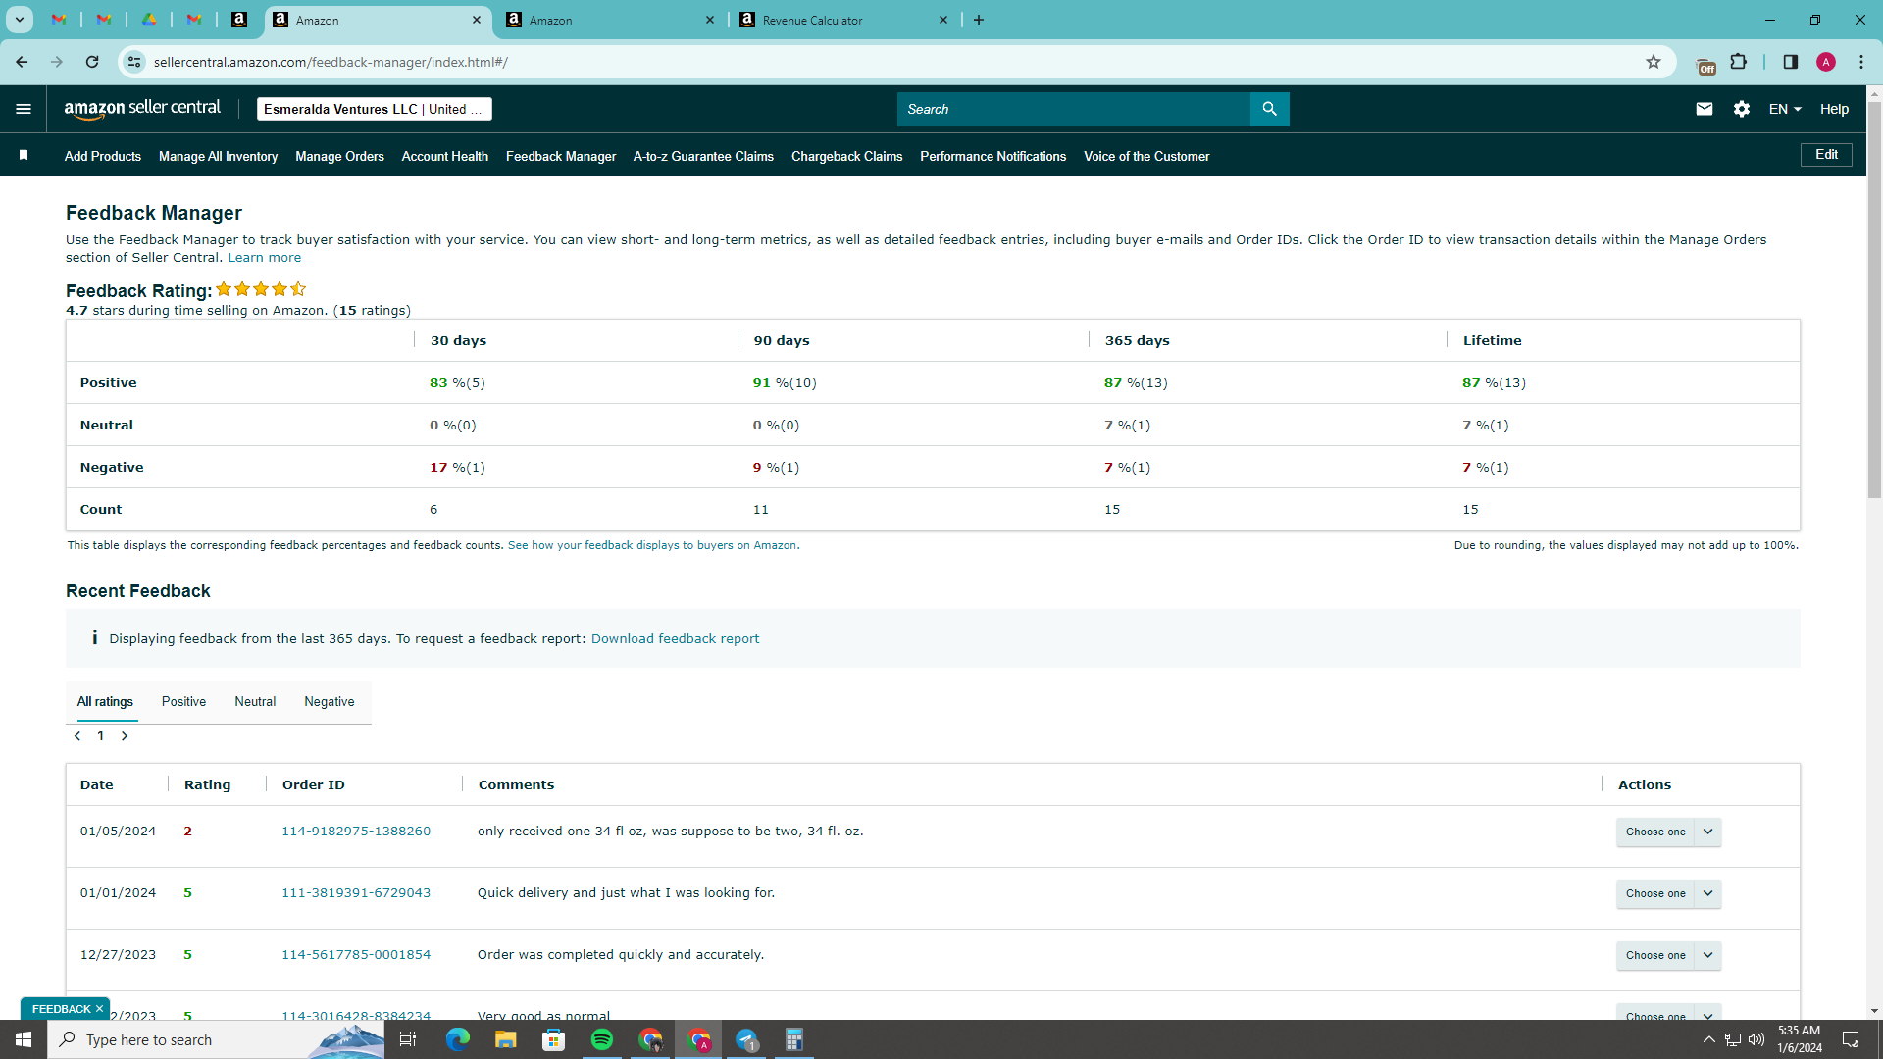Open the notification center icon
The width and height of the screenshot is (1883, 1059).
(1851, 1039)
